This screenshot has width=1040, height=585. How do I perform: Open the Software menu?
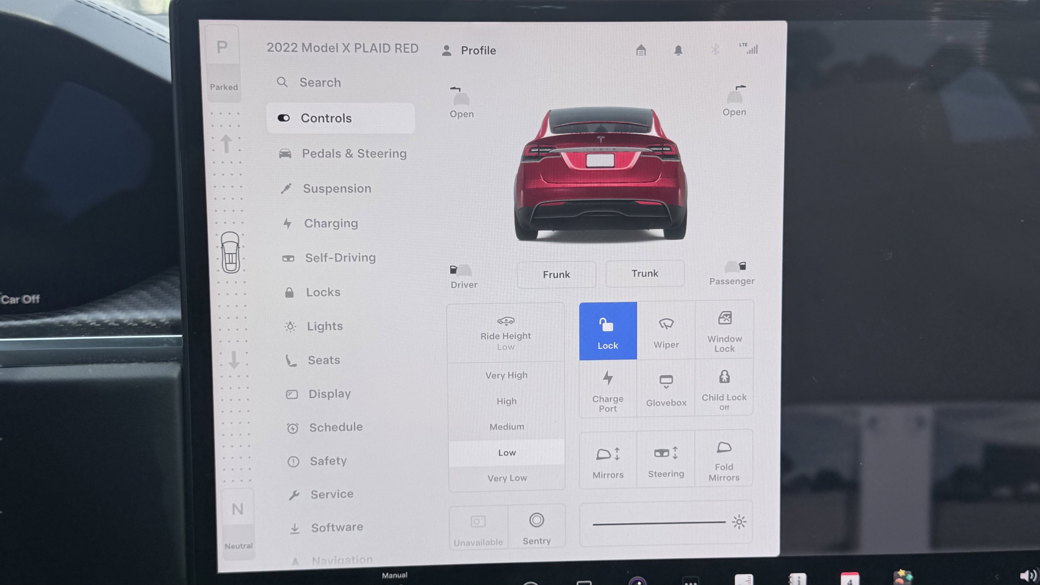coord(327,527)
